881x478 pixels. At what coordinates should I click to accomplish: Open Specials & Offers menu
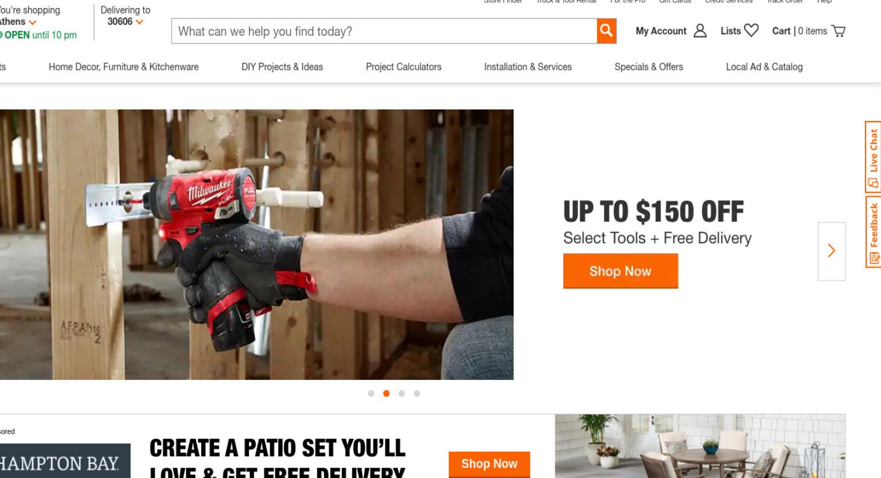(x=649, y=67)
